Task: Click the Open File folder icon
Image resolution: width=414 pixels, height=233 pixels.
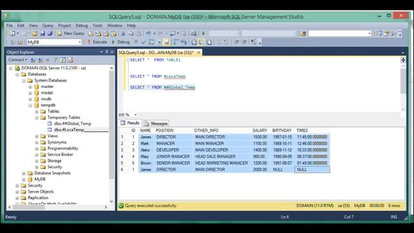Action: 34,34
